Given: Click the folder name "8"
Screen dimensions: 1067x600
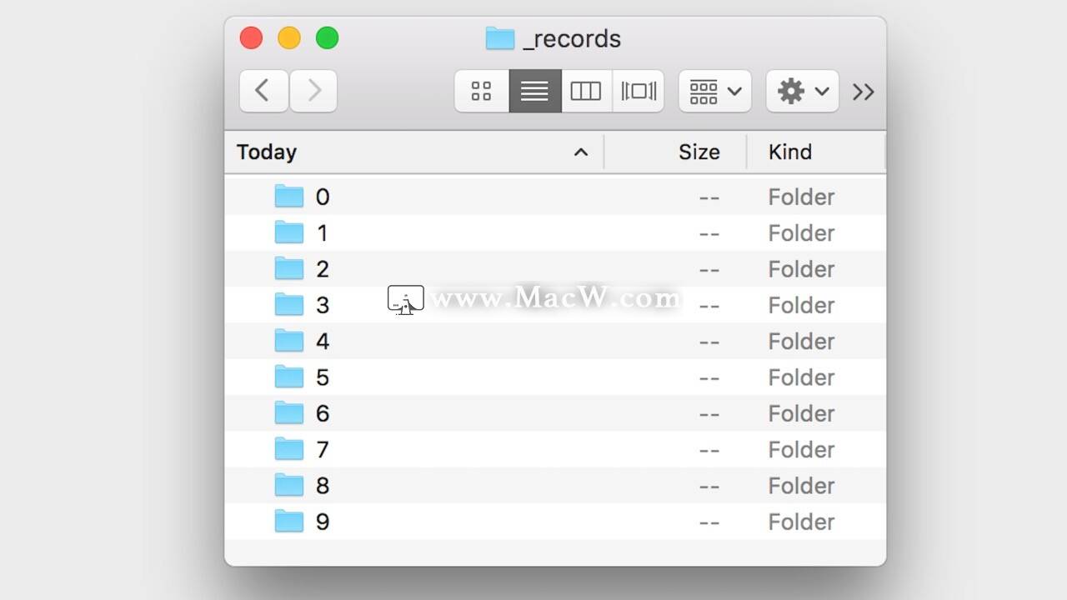Looking at the screenshot, I should (x=323, y=486).
